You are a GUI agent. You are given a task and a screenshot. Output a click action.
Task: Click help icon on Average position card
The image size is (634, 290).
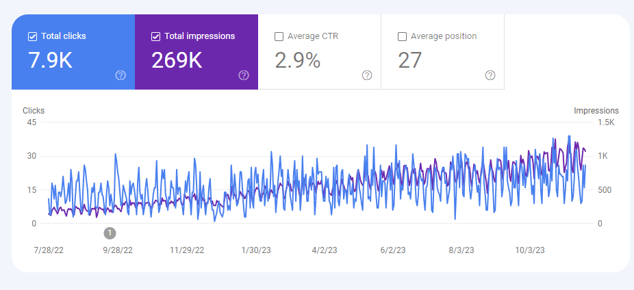pos(490,75)
